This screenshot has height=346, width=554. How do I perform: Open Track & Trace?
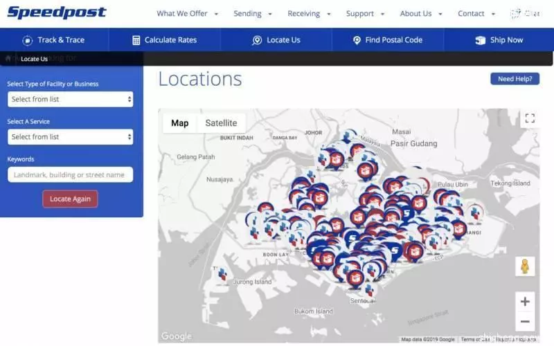tap(54, 40)
